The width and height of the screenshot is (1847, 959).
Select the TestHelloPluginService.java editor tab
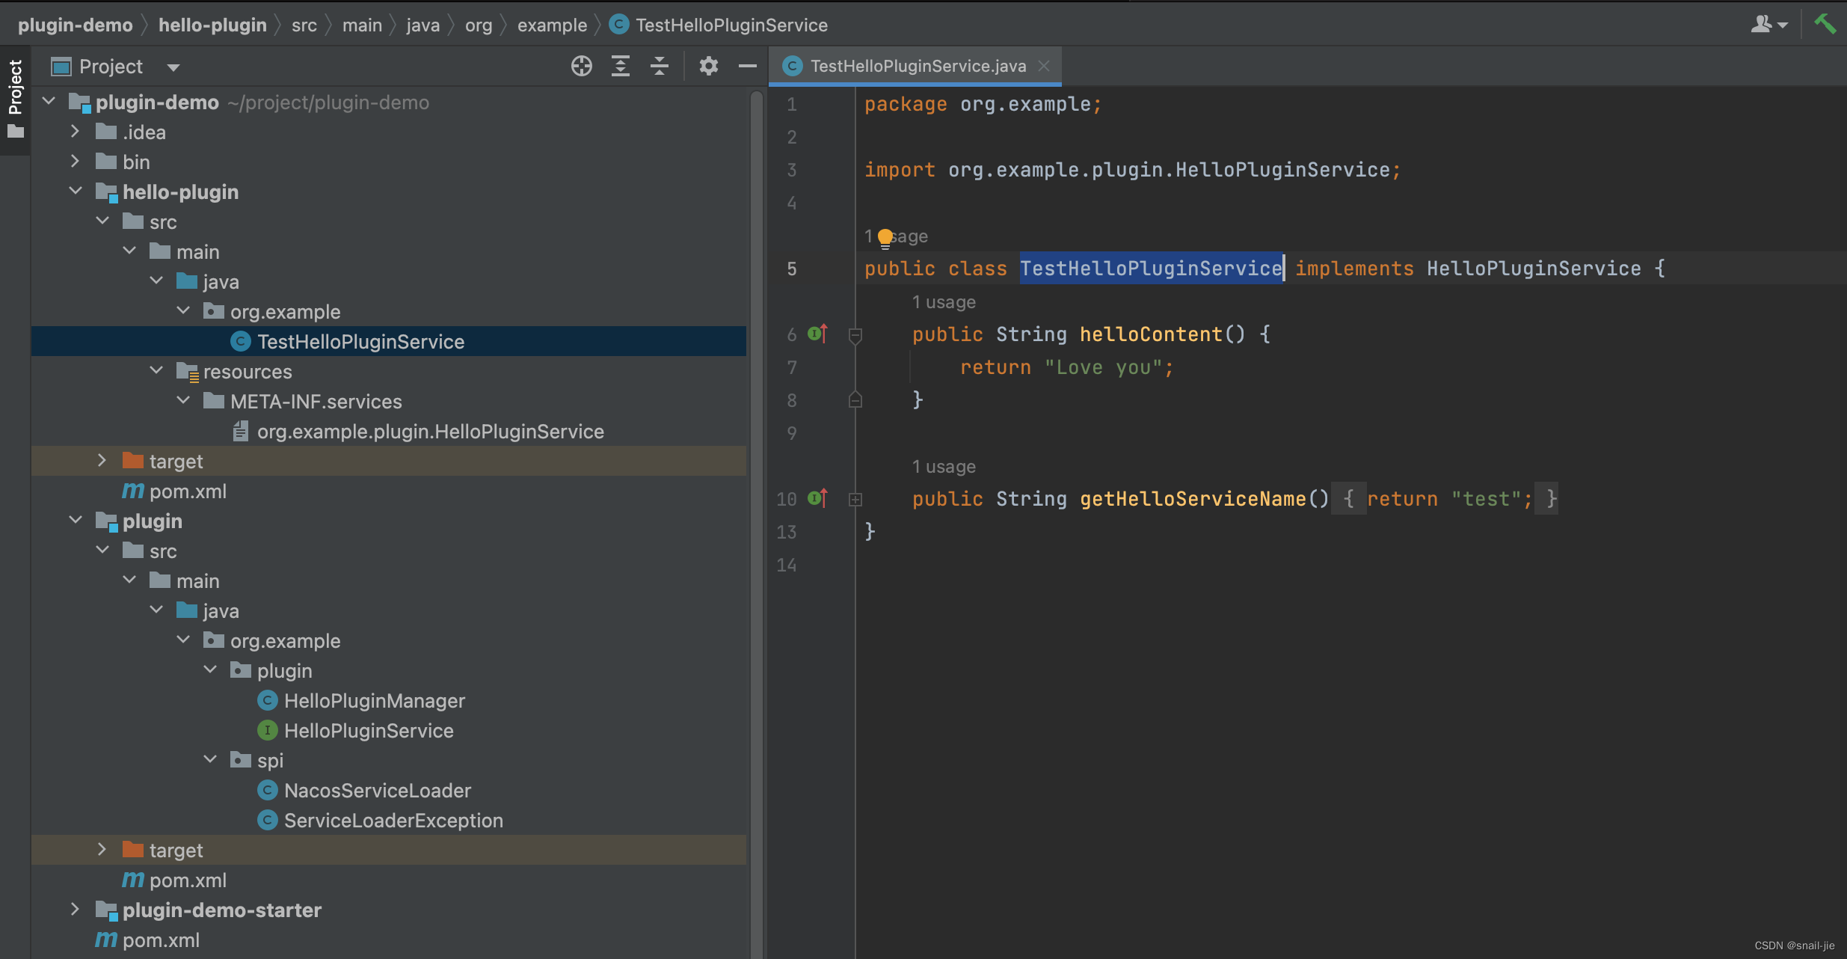pyautogui.click(x=915, y=66)
